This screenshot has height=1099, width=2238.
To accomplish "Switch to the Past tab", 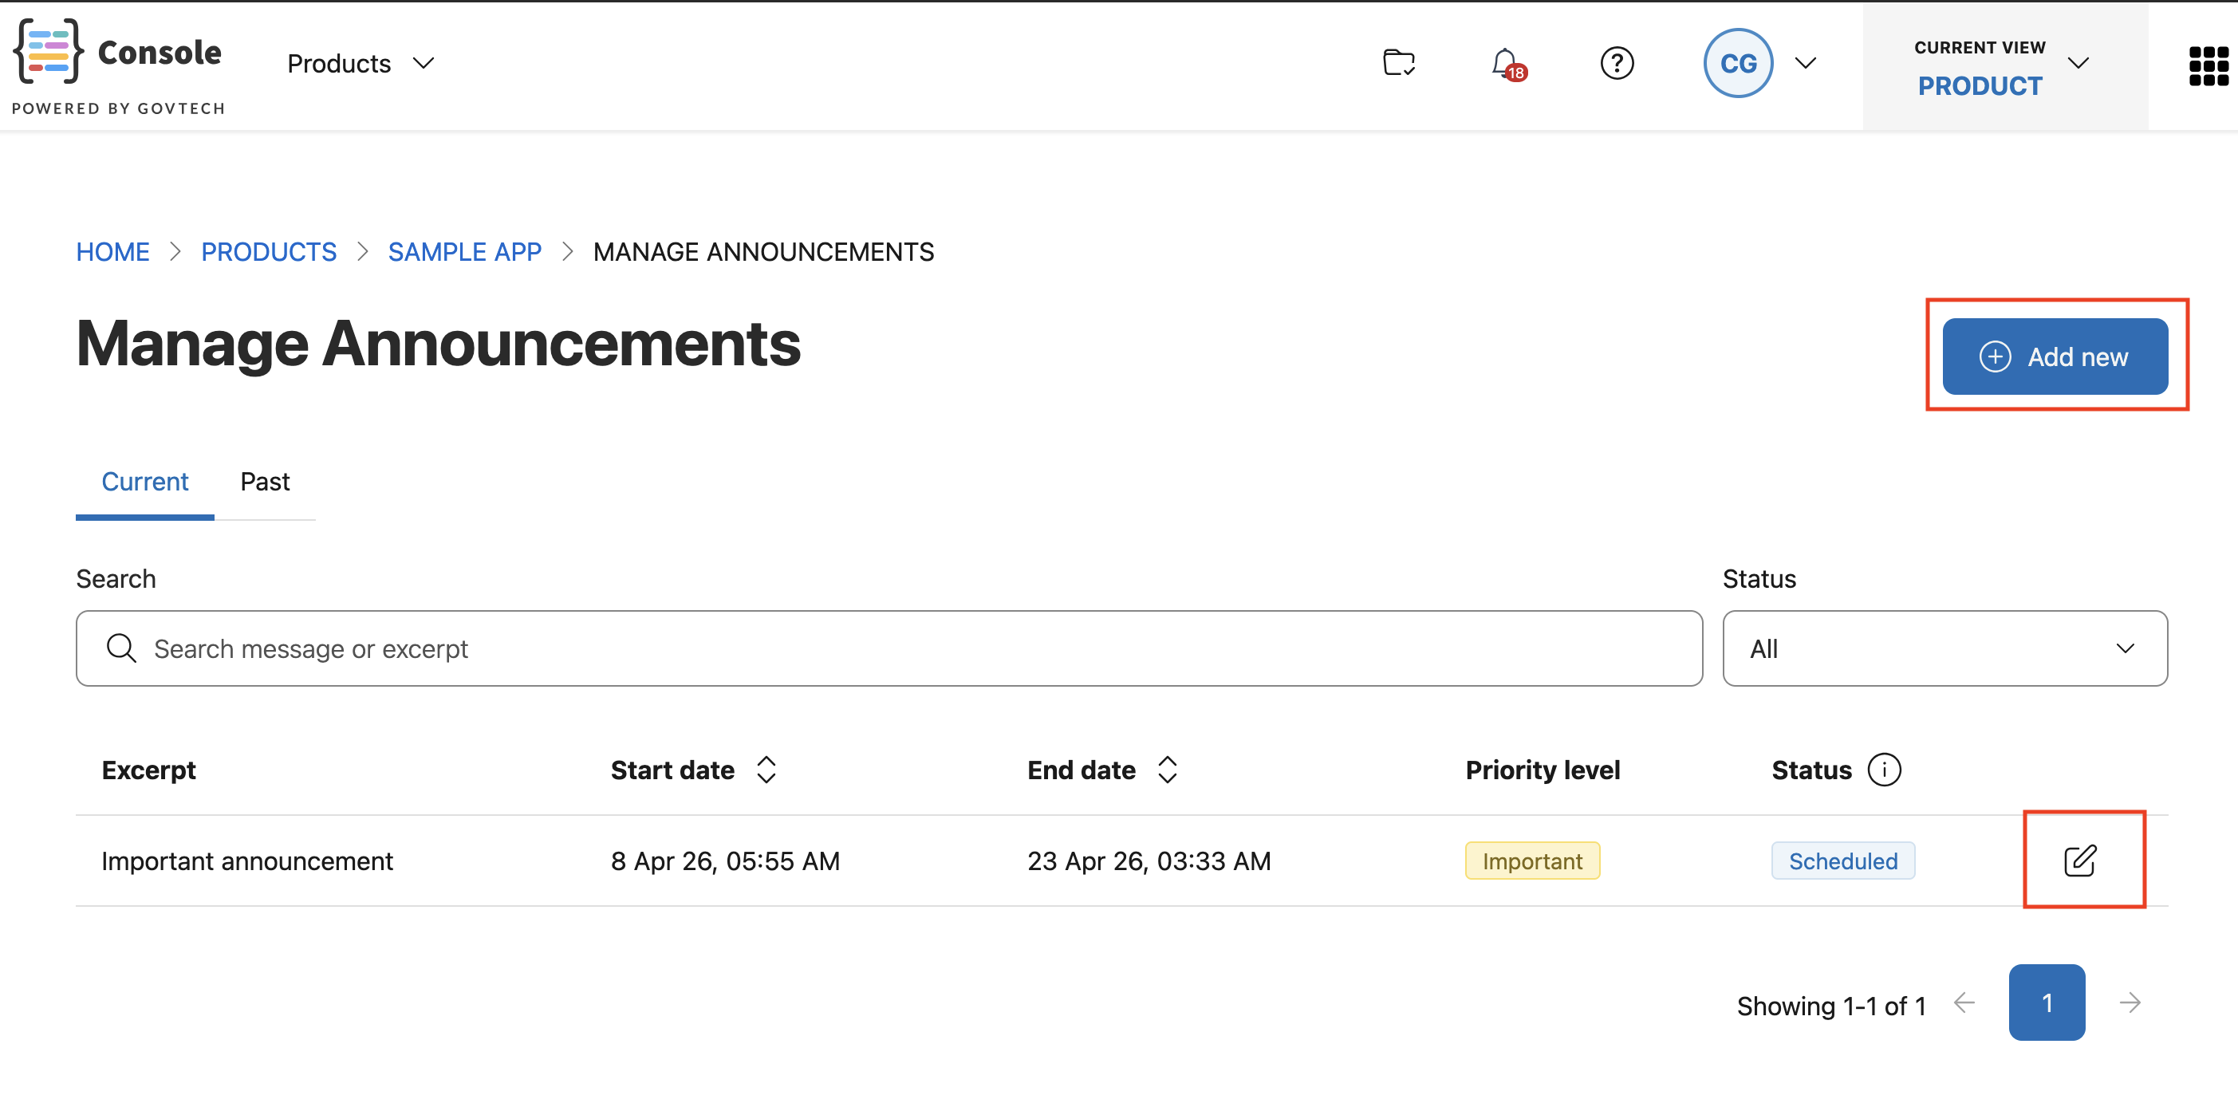I will point(264,481).
